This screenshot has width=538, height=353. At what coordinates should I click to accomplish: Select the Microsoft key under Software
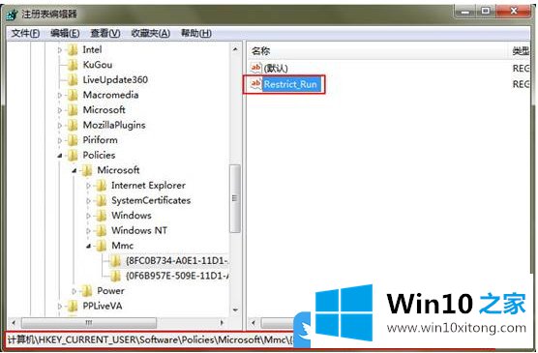point(104,110)
